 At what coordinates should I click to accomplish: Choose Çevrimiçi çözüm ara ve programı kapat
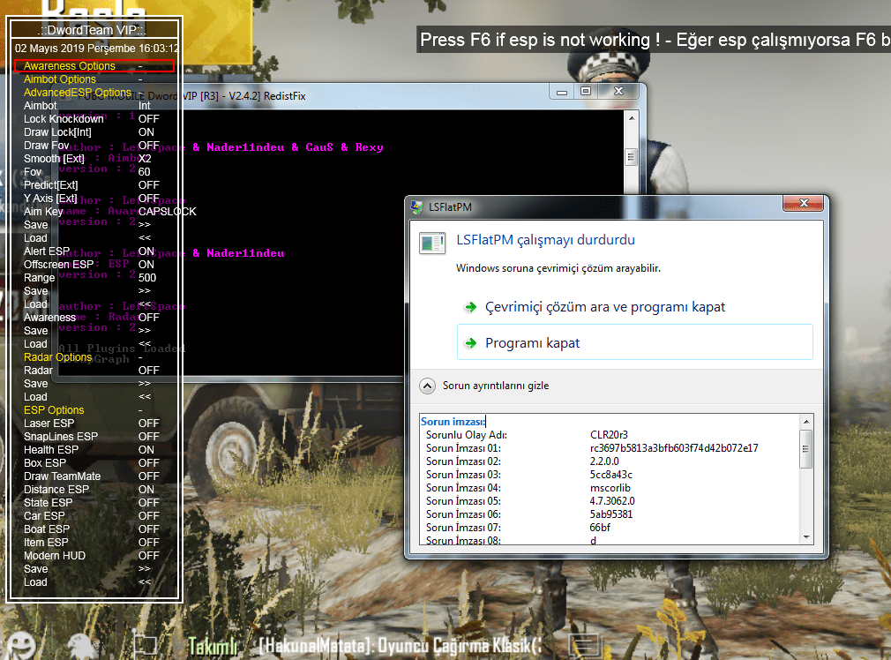[x=634, y=307]
